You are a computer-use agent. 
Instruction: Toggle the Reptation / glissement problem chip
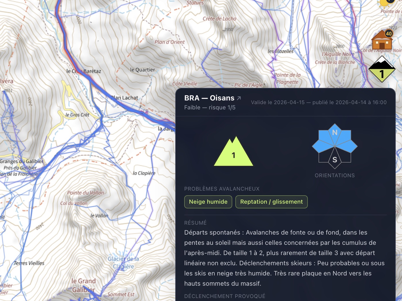click(271, 202)
